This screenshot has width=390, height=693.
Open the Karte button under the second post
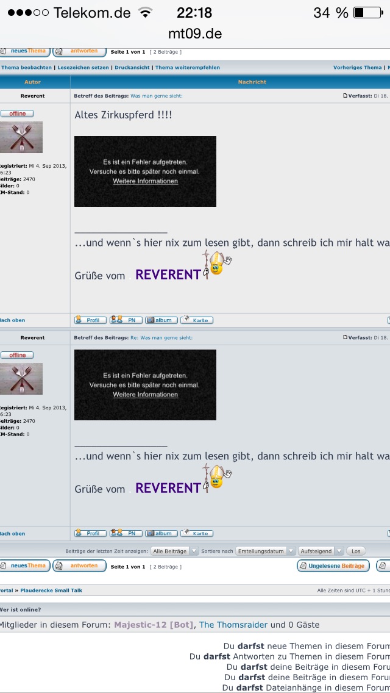point(196,533)
